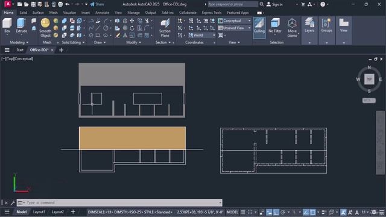
Task: Add a new drawing tab with plus
Action: tap(61, 50)
